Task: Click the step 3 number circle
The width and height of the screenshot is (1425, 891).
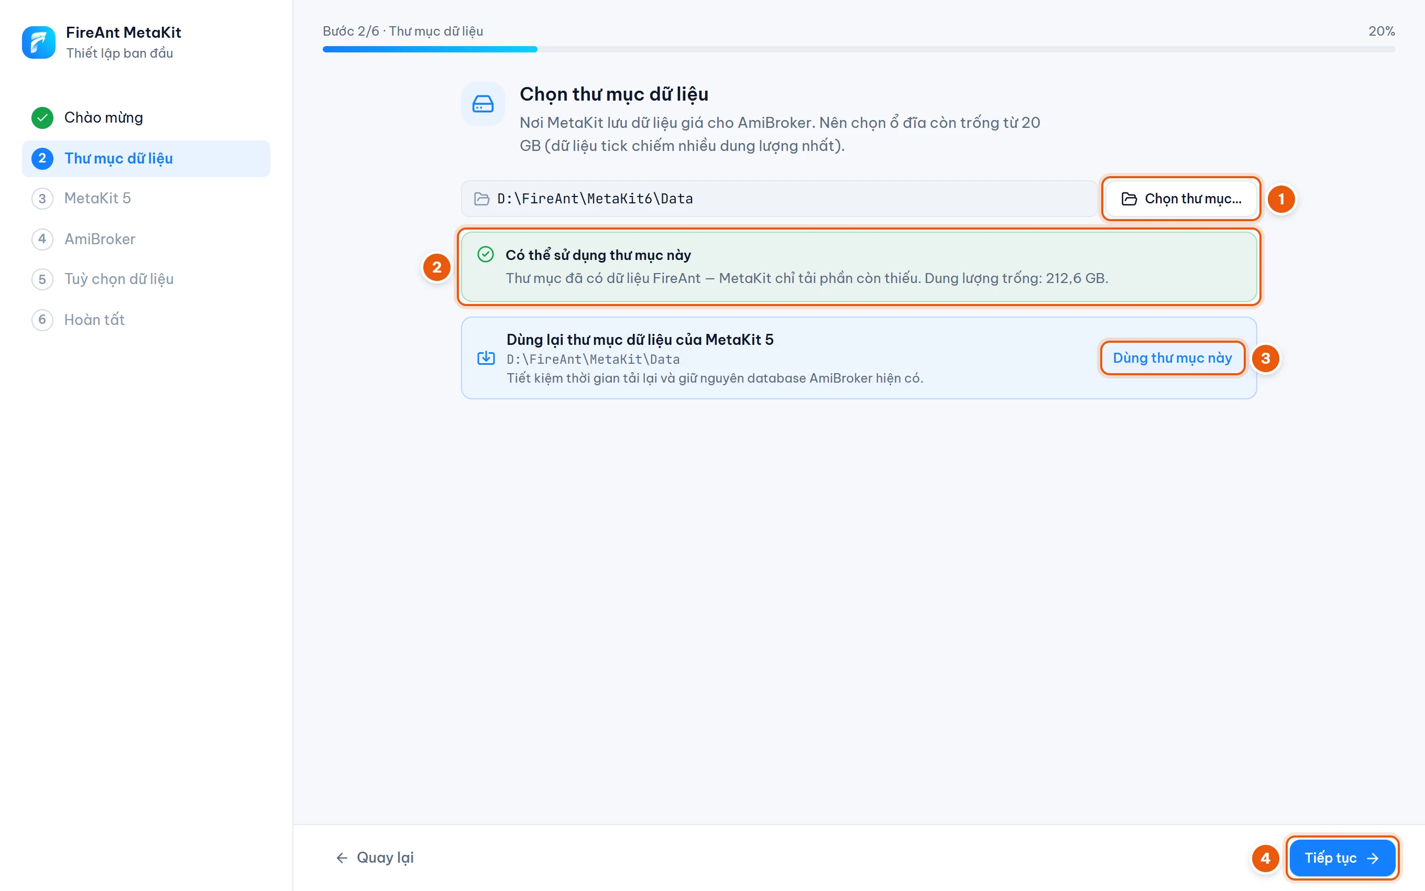Action: click(42, 198)
